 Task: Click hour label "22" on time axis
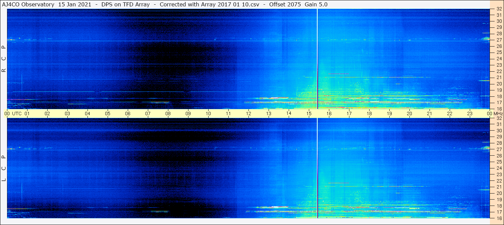click(x=450, y=114)
